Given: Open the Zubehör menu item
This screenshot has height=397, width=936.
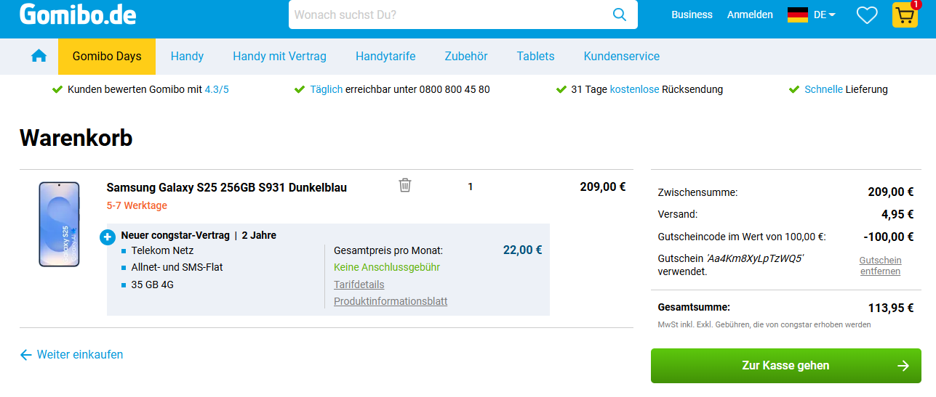Looking at the screenshot, I should point(465,56).
